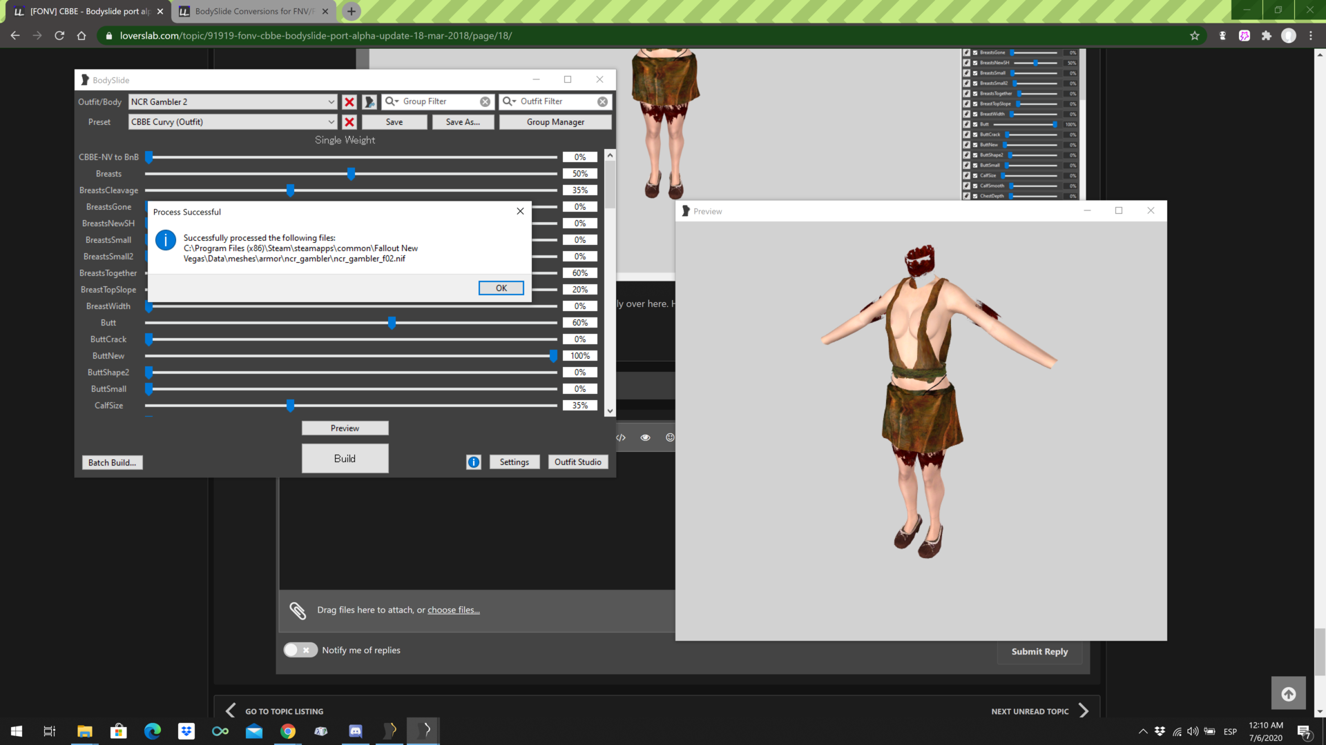The height and width of the screenshot is (745, 1326).
Task: Uncheck the CalfSmooth checkbox in Outfit Studio
Action: (x=975, y=186)
